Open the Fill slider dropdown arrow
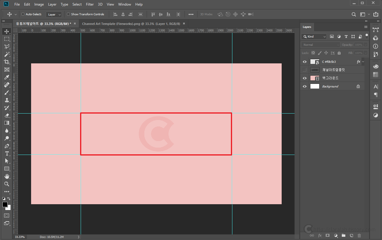 (x=365, y=53)
